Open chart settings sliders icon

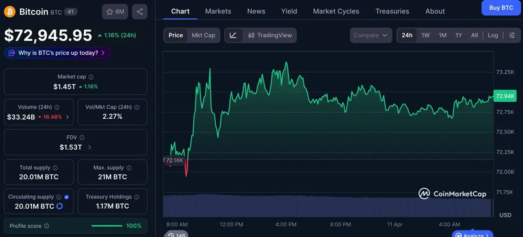click(512, 35)
